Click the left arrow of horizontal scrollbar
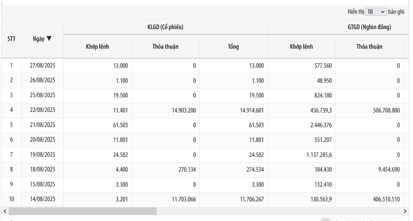Screen dimensions: 413x221 [x=4, y=210]
